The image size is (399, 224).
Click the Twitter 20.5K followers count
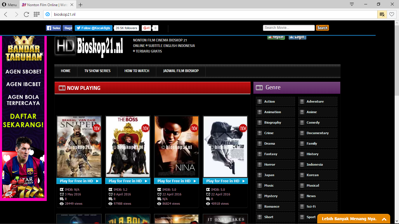click(x=126, y=28)
